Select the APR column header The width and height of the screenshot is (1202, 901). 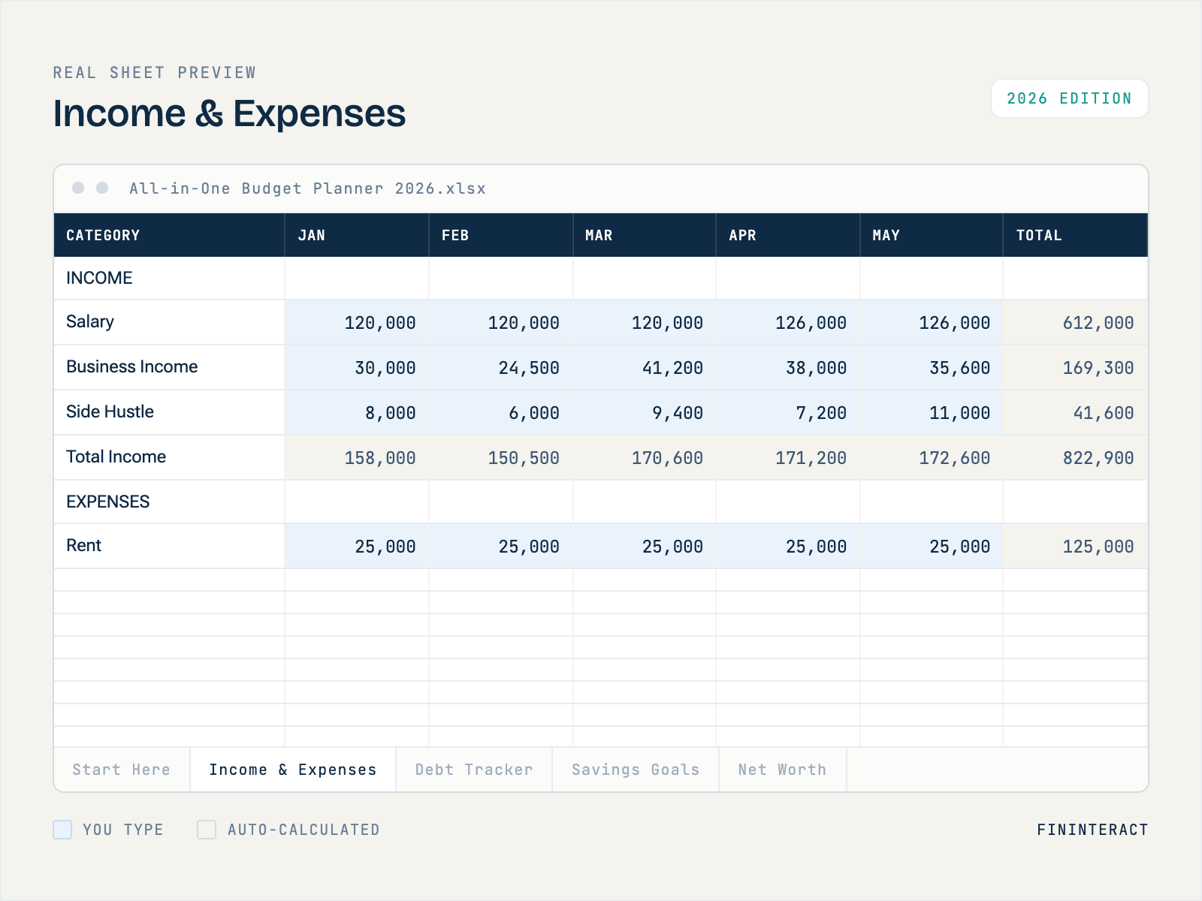pos(788,235)
